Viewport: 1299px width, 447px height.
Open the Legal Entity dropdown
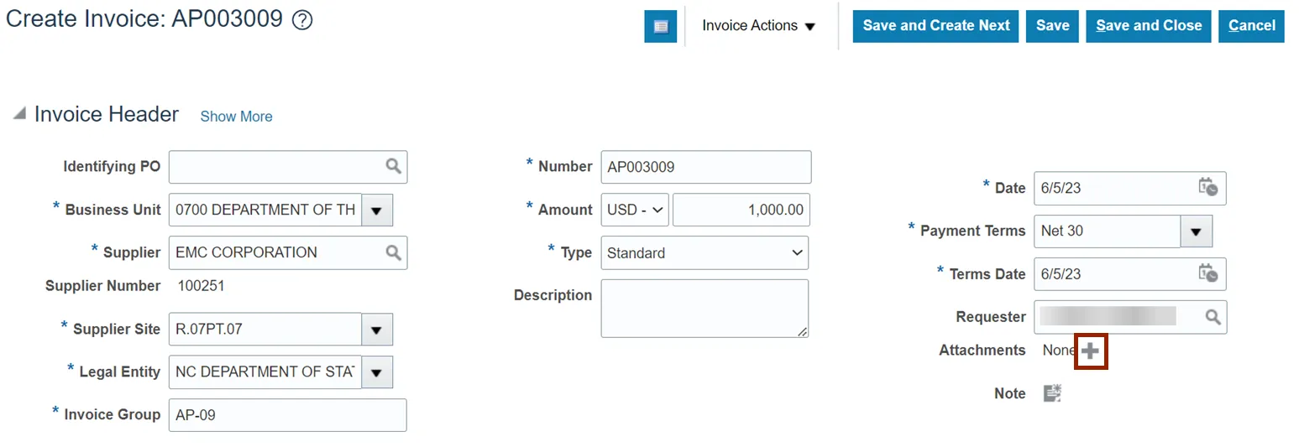pyautogui.click(x=376, y=372)
